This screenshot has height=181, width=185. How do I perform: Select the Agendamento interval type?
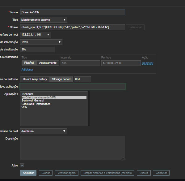click(48, 63)
